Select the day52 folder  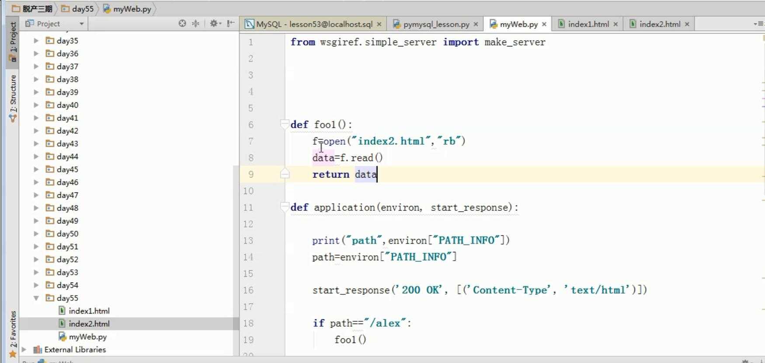pos(67,259)
